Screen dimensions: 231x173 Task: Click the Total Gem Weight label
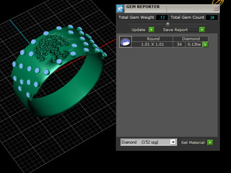pyautogui.click(x=136, y=17)
